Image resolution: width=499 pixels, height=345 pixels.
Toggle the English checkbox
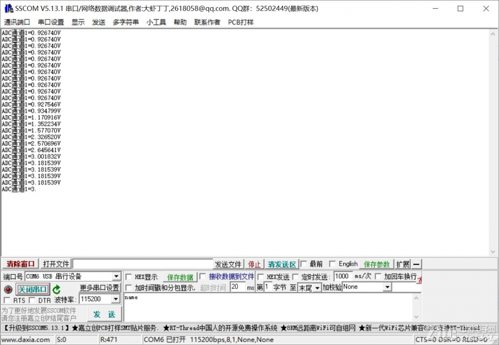[x=332, y=264]
